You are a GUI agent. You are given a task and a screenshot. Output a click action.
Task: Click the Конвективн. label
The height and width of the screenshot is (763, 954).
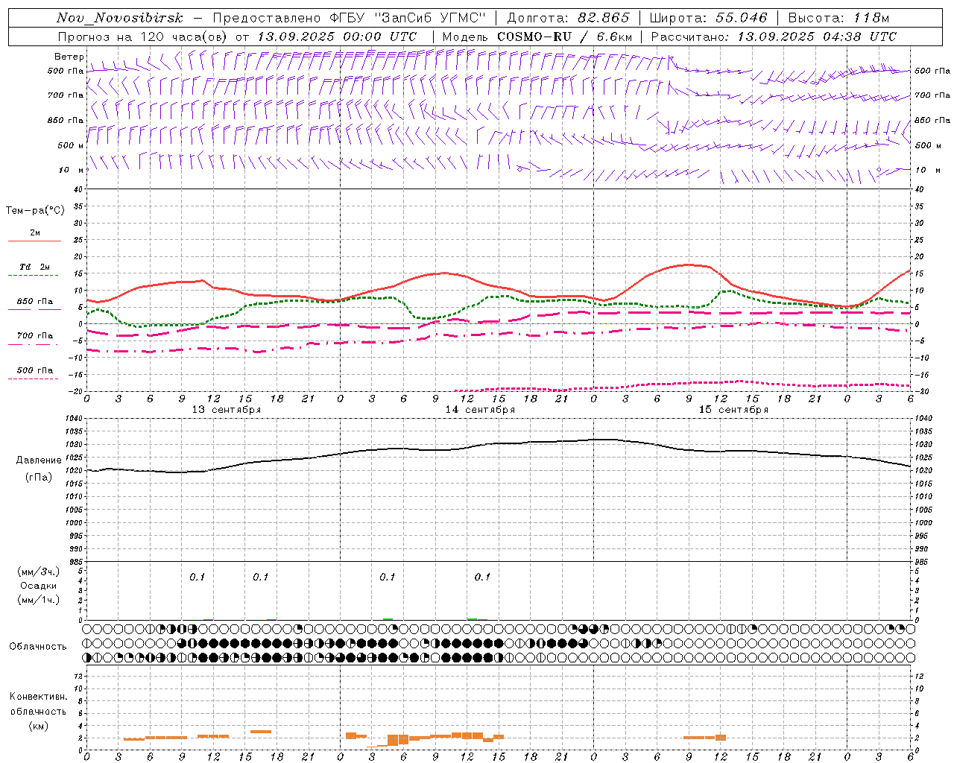pyautogui.click(x=39, y=697)
